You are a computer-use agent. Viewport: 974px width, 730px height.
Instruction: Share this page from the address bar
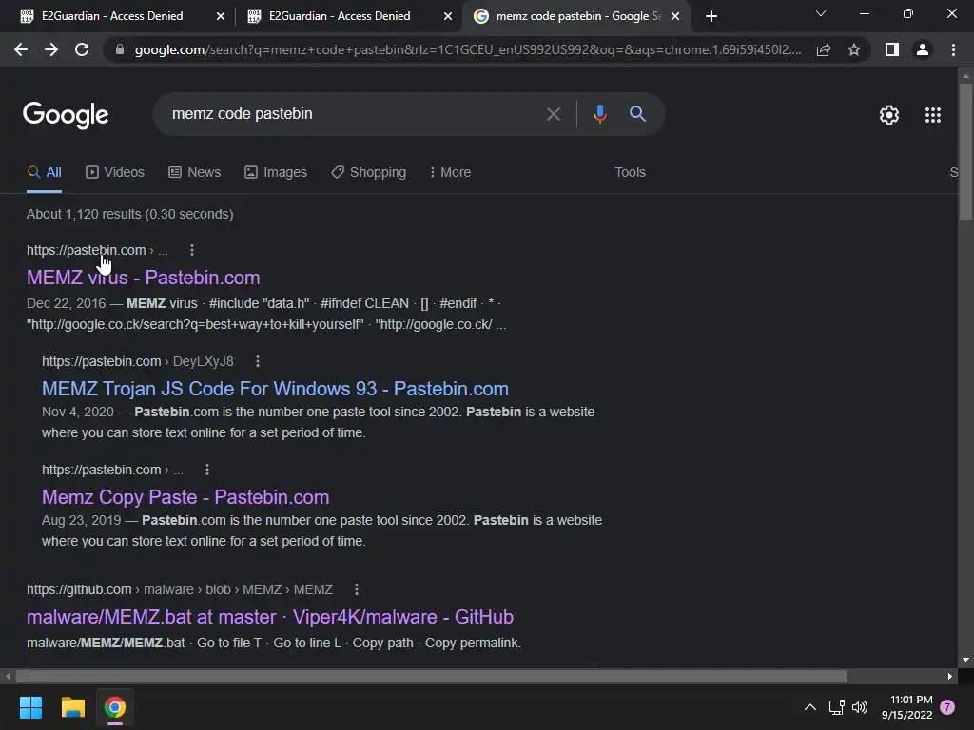tap(824, 49)
